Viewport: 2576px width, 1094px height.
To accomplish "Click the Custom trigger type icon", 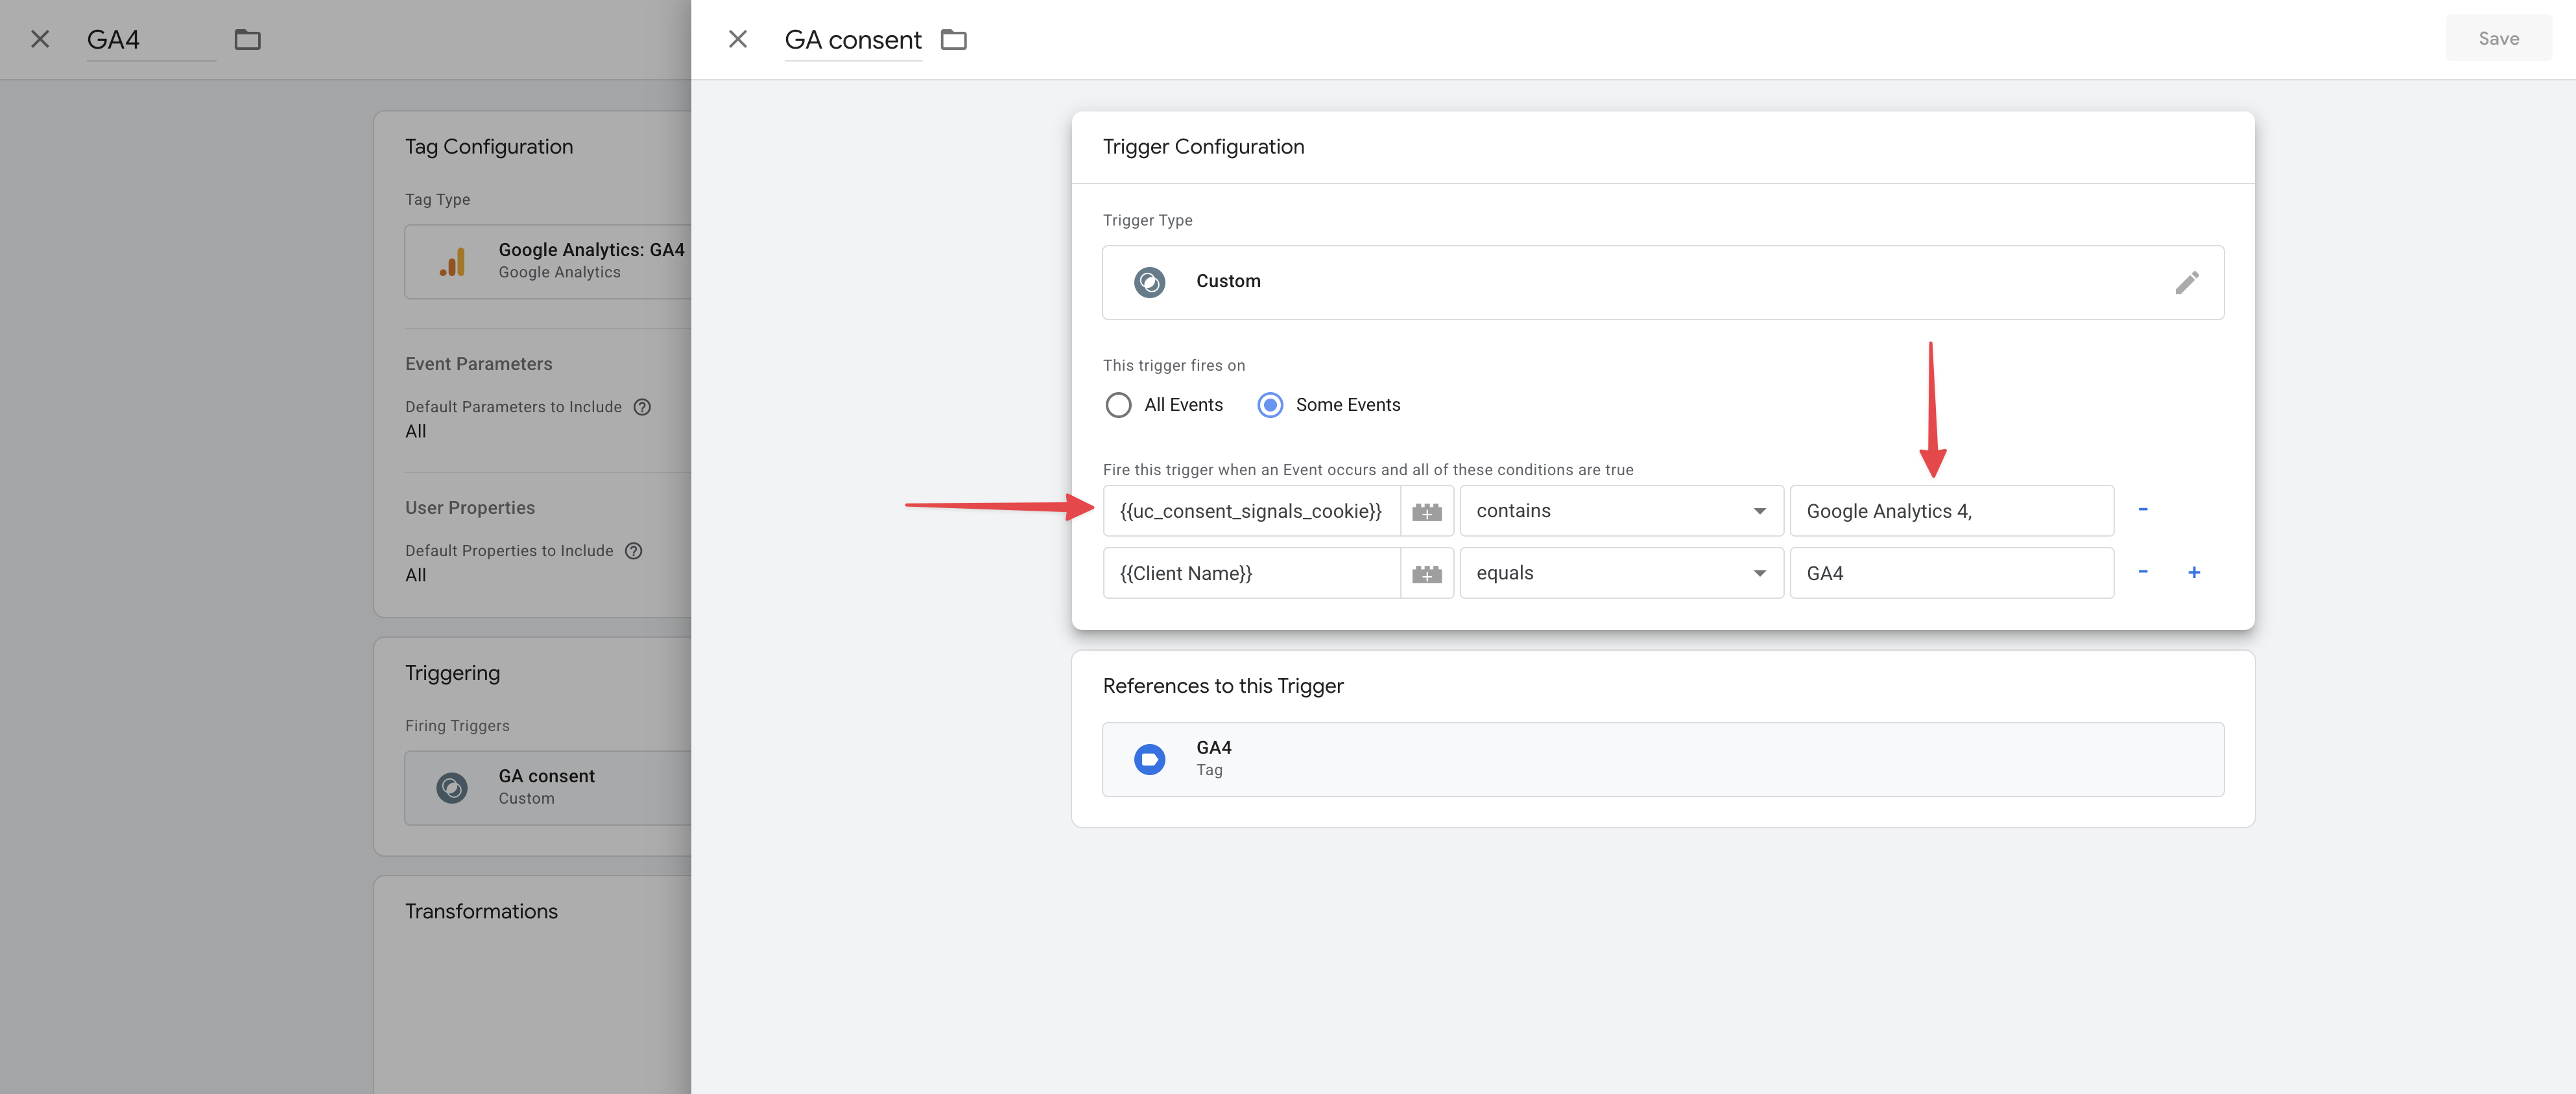I will [1150, 282].
